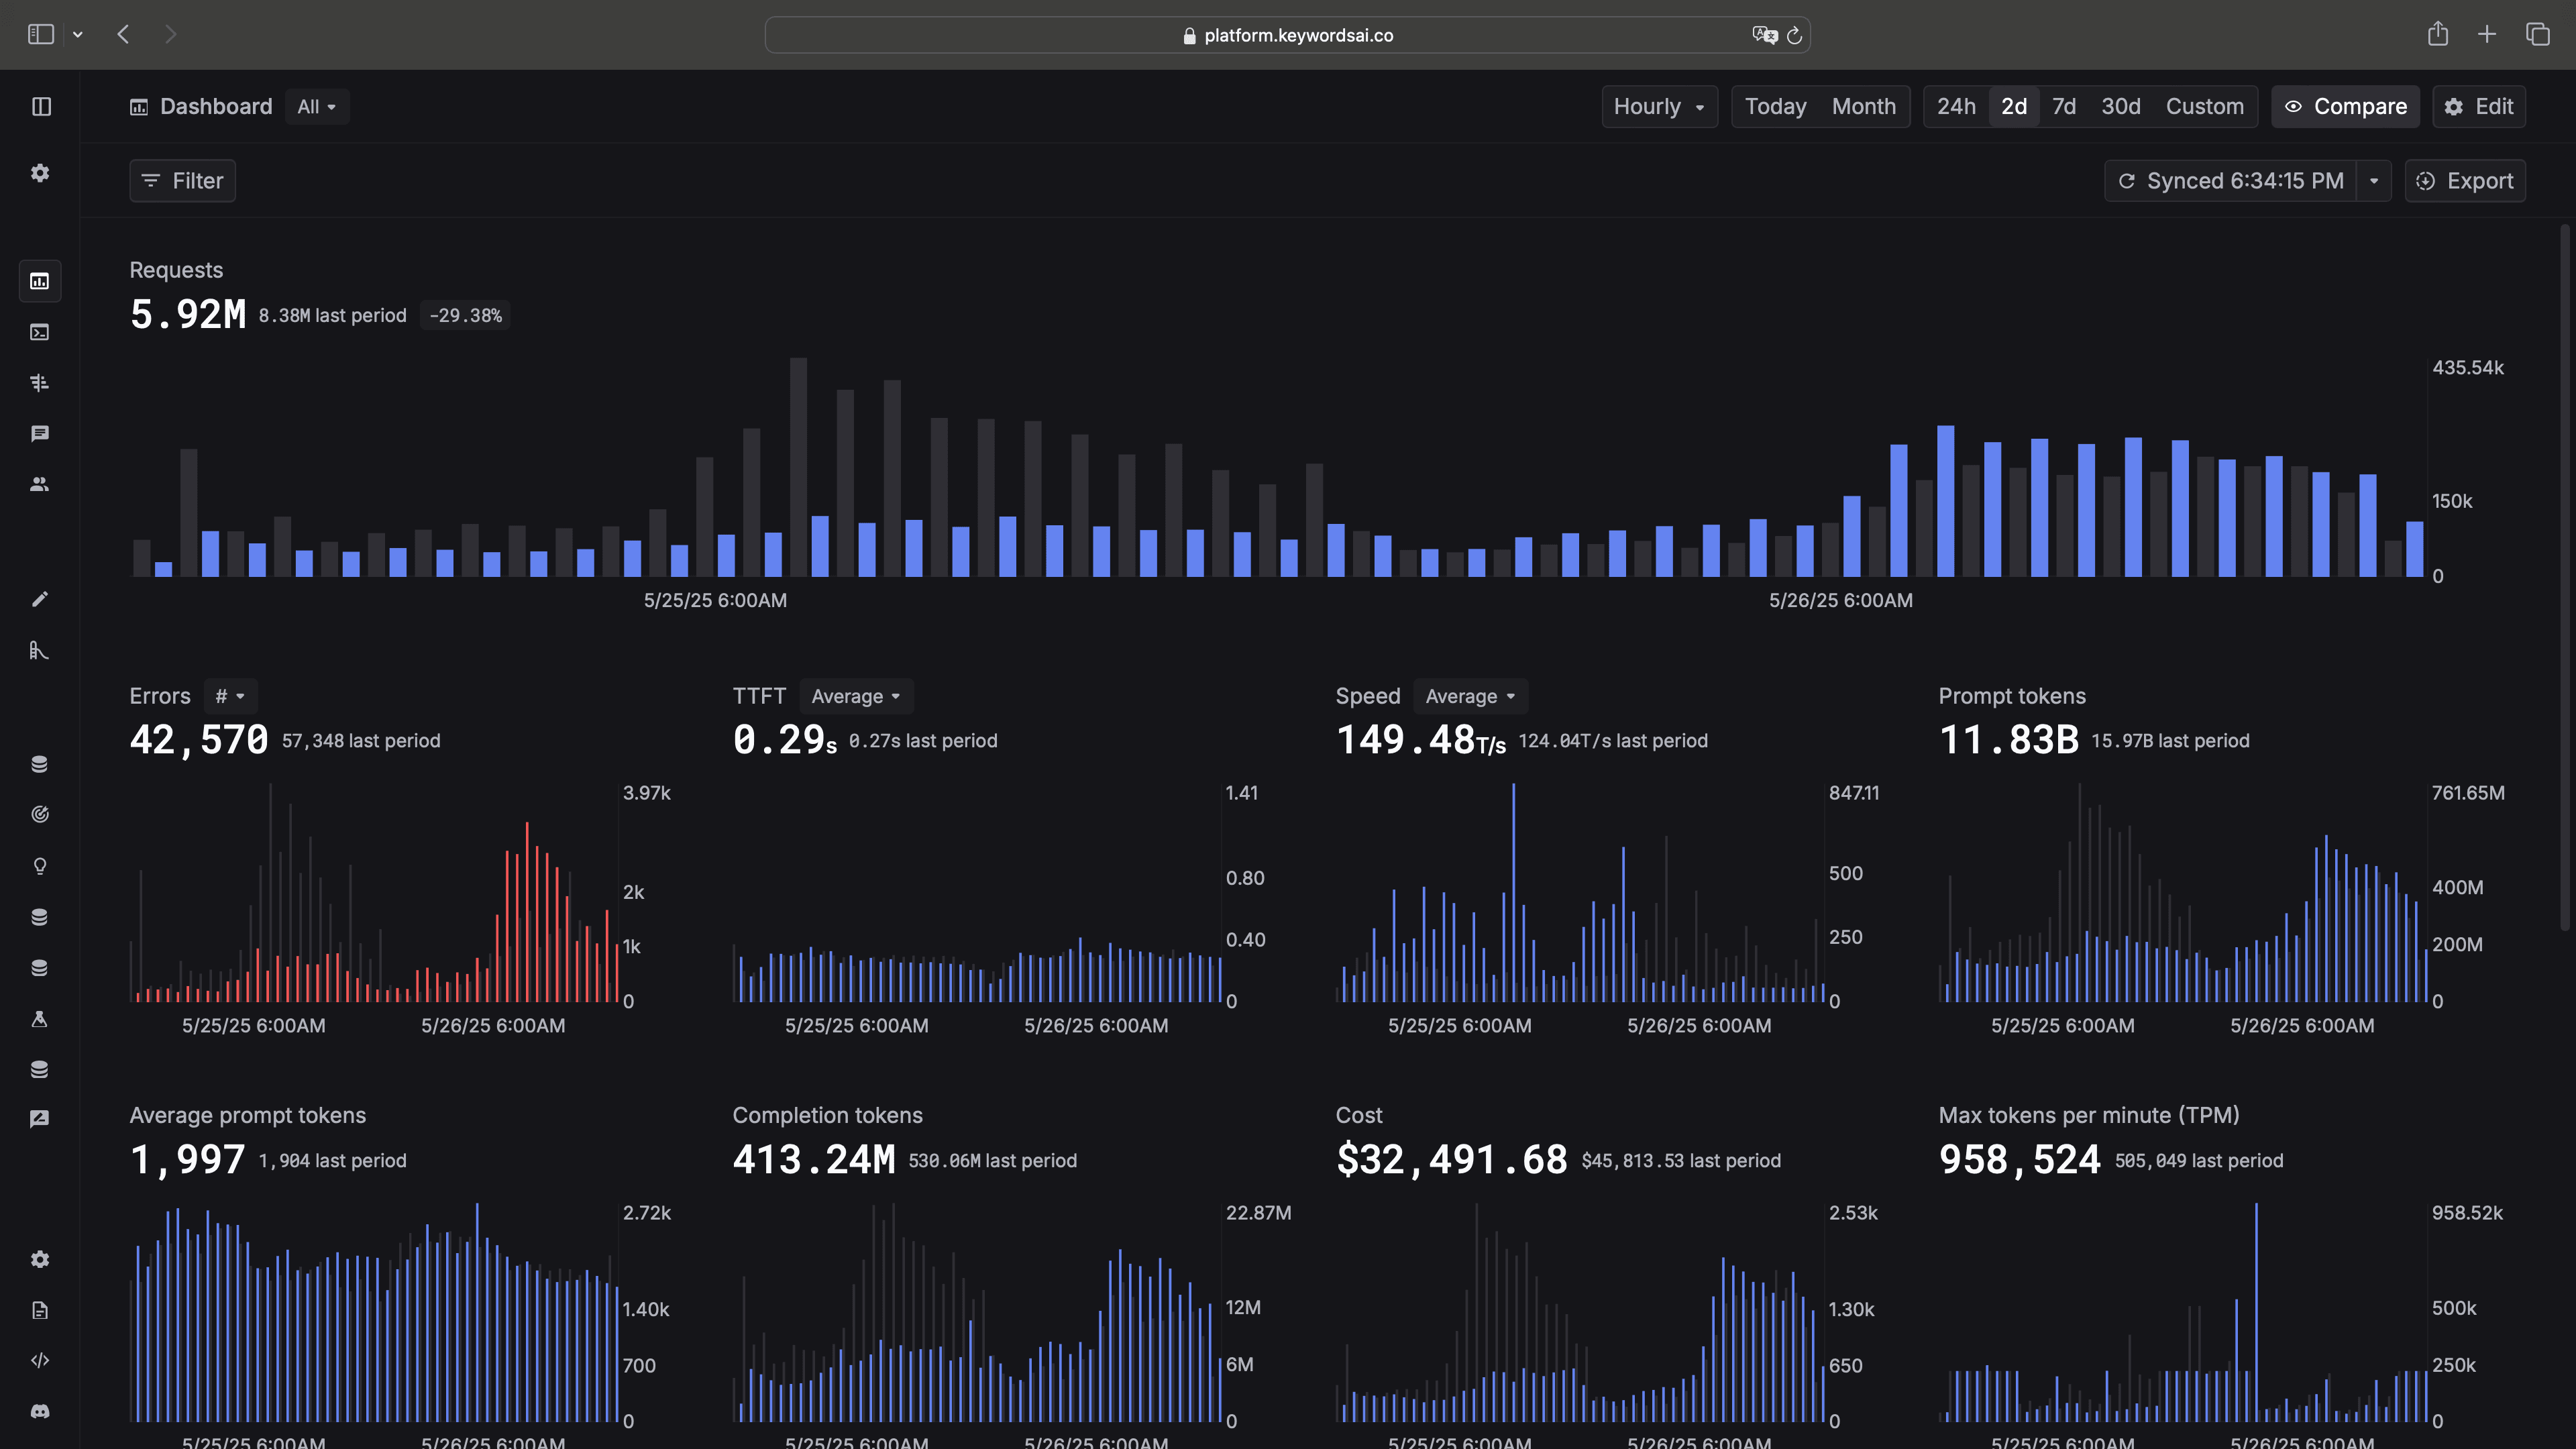Click the Safari page reload icon
Screen dimensions: 2576x1449
click(x=1794, y=35)
